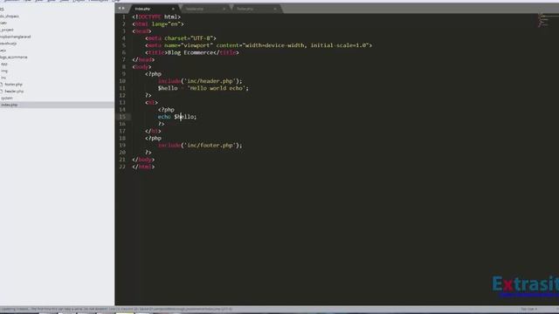Click the meta viewport content line
The width and height of the screenshot is (559, 314).
[259, 45]
